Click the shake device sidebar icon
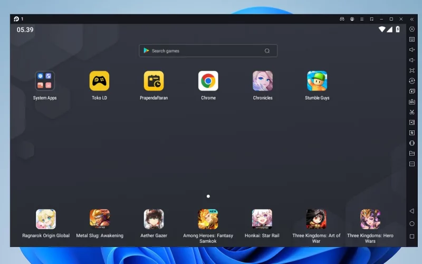The height and width of the screenshot is (264, 422). pyautogui.click(x=412, y=143)
